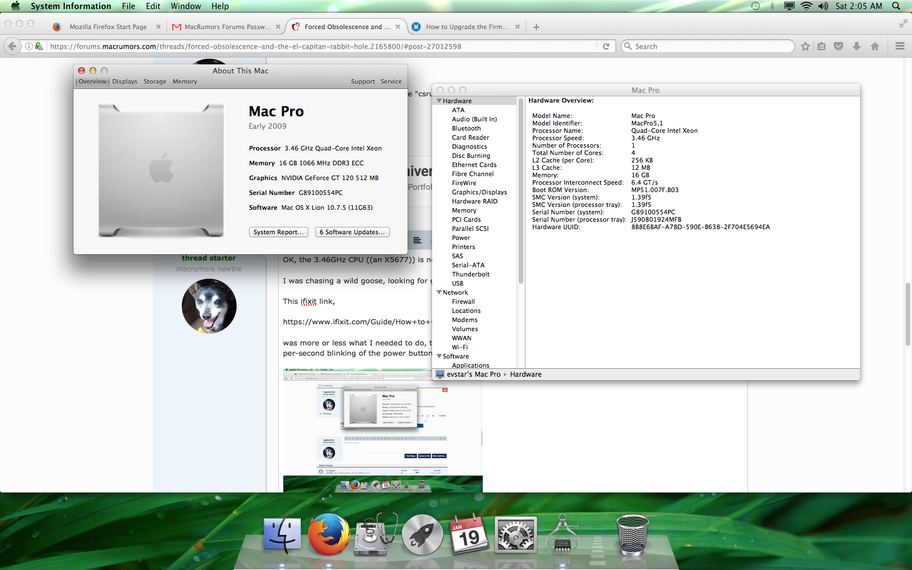912x570 pixels.
Task: Switch to Mozilla Firefox Start Page tab
Action: pos(108,27)
